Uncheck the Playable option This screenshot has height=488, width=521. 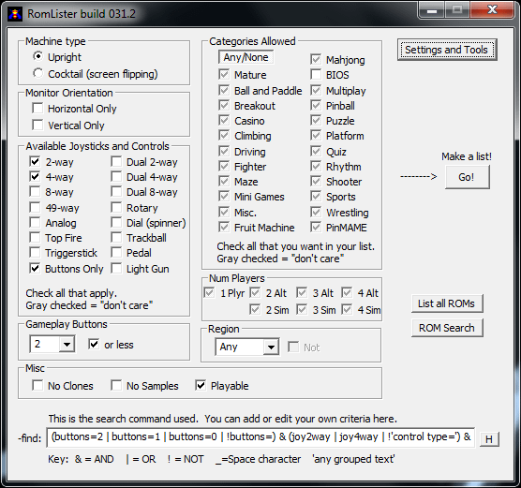pos(201,385)
